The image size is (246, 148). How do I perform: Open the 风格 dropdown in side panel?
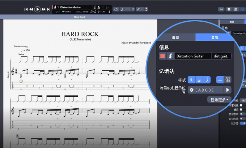[x=243, y=101]
